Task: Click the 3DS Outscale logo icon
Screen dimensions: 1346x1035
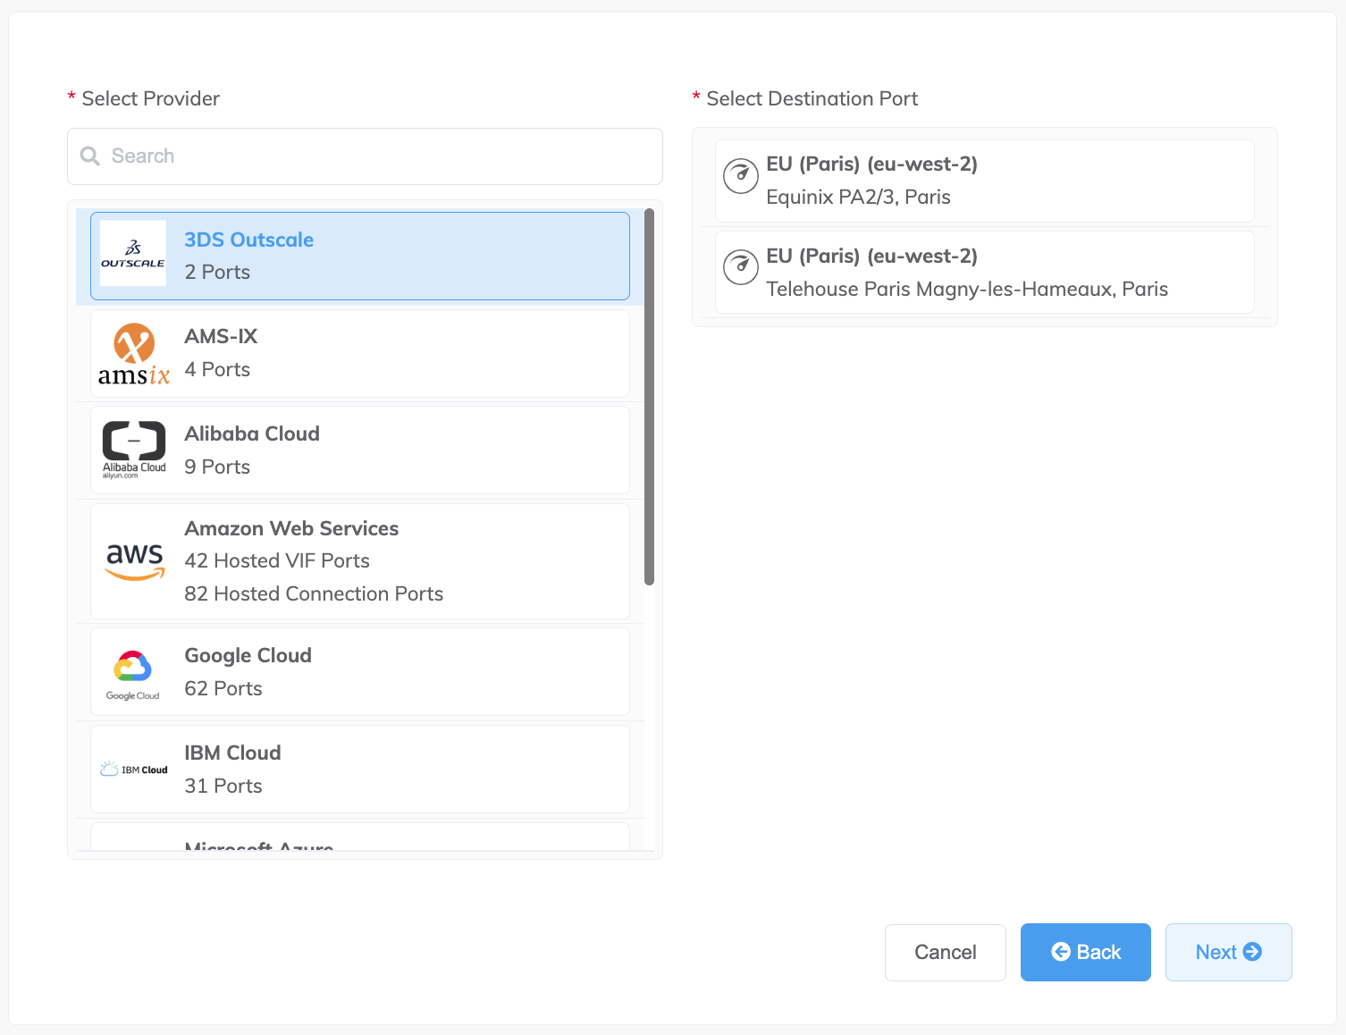Action: [133, 254]
